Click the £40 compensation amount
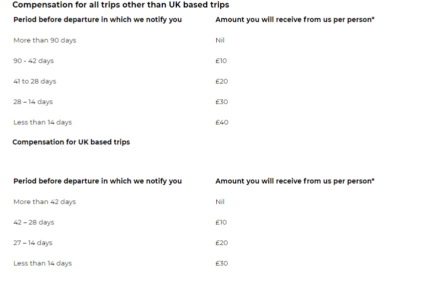435x293 pixels. (x=222, y=122)
